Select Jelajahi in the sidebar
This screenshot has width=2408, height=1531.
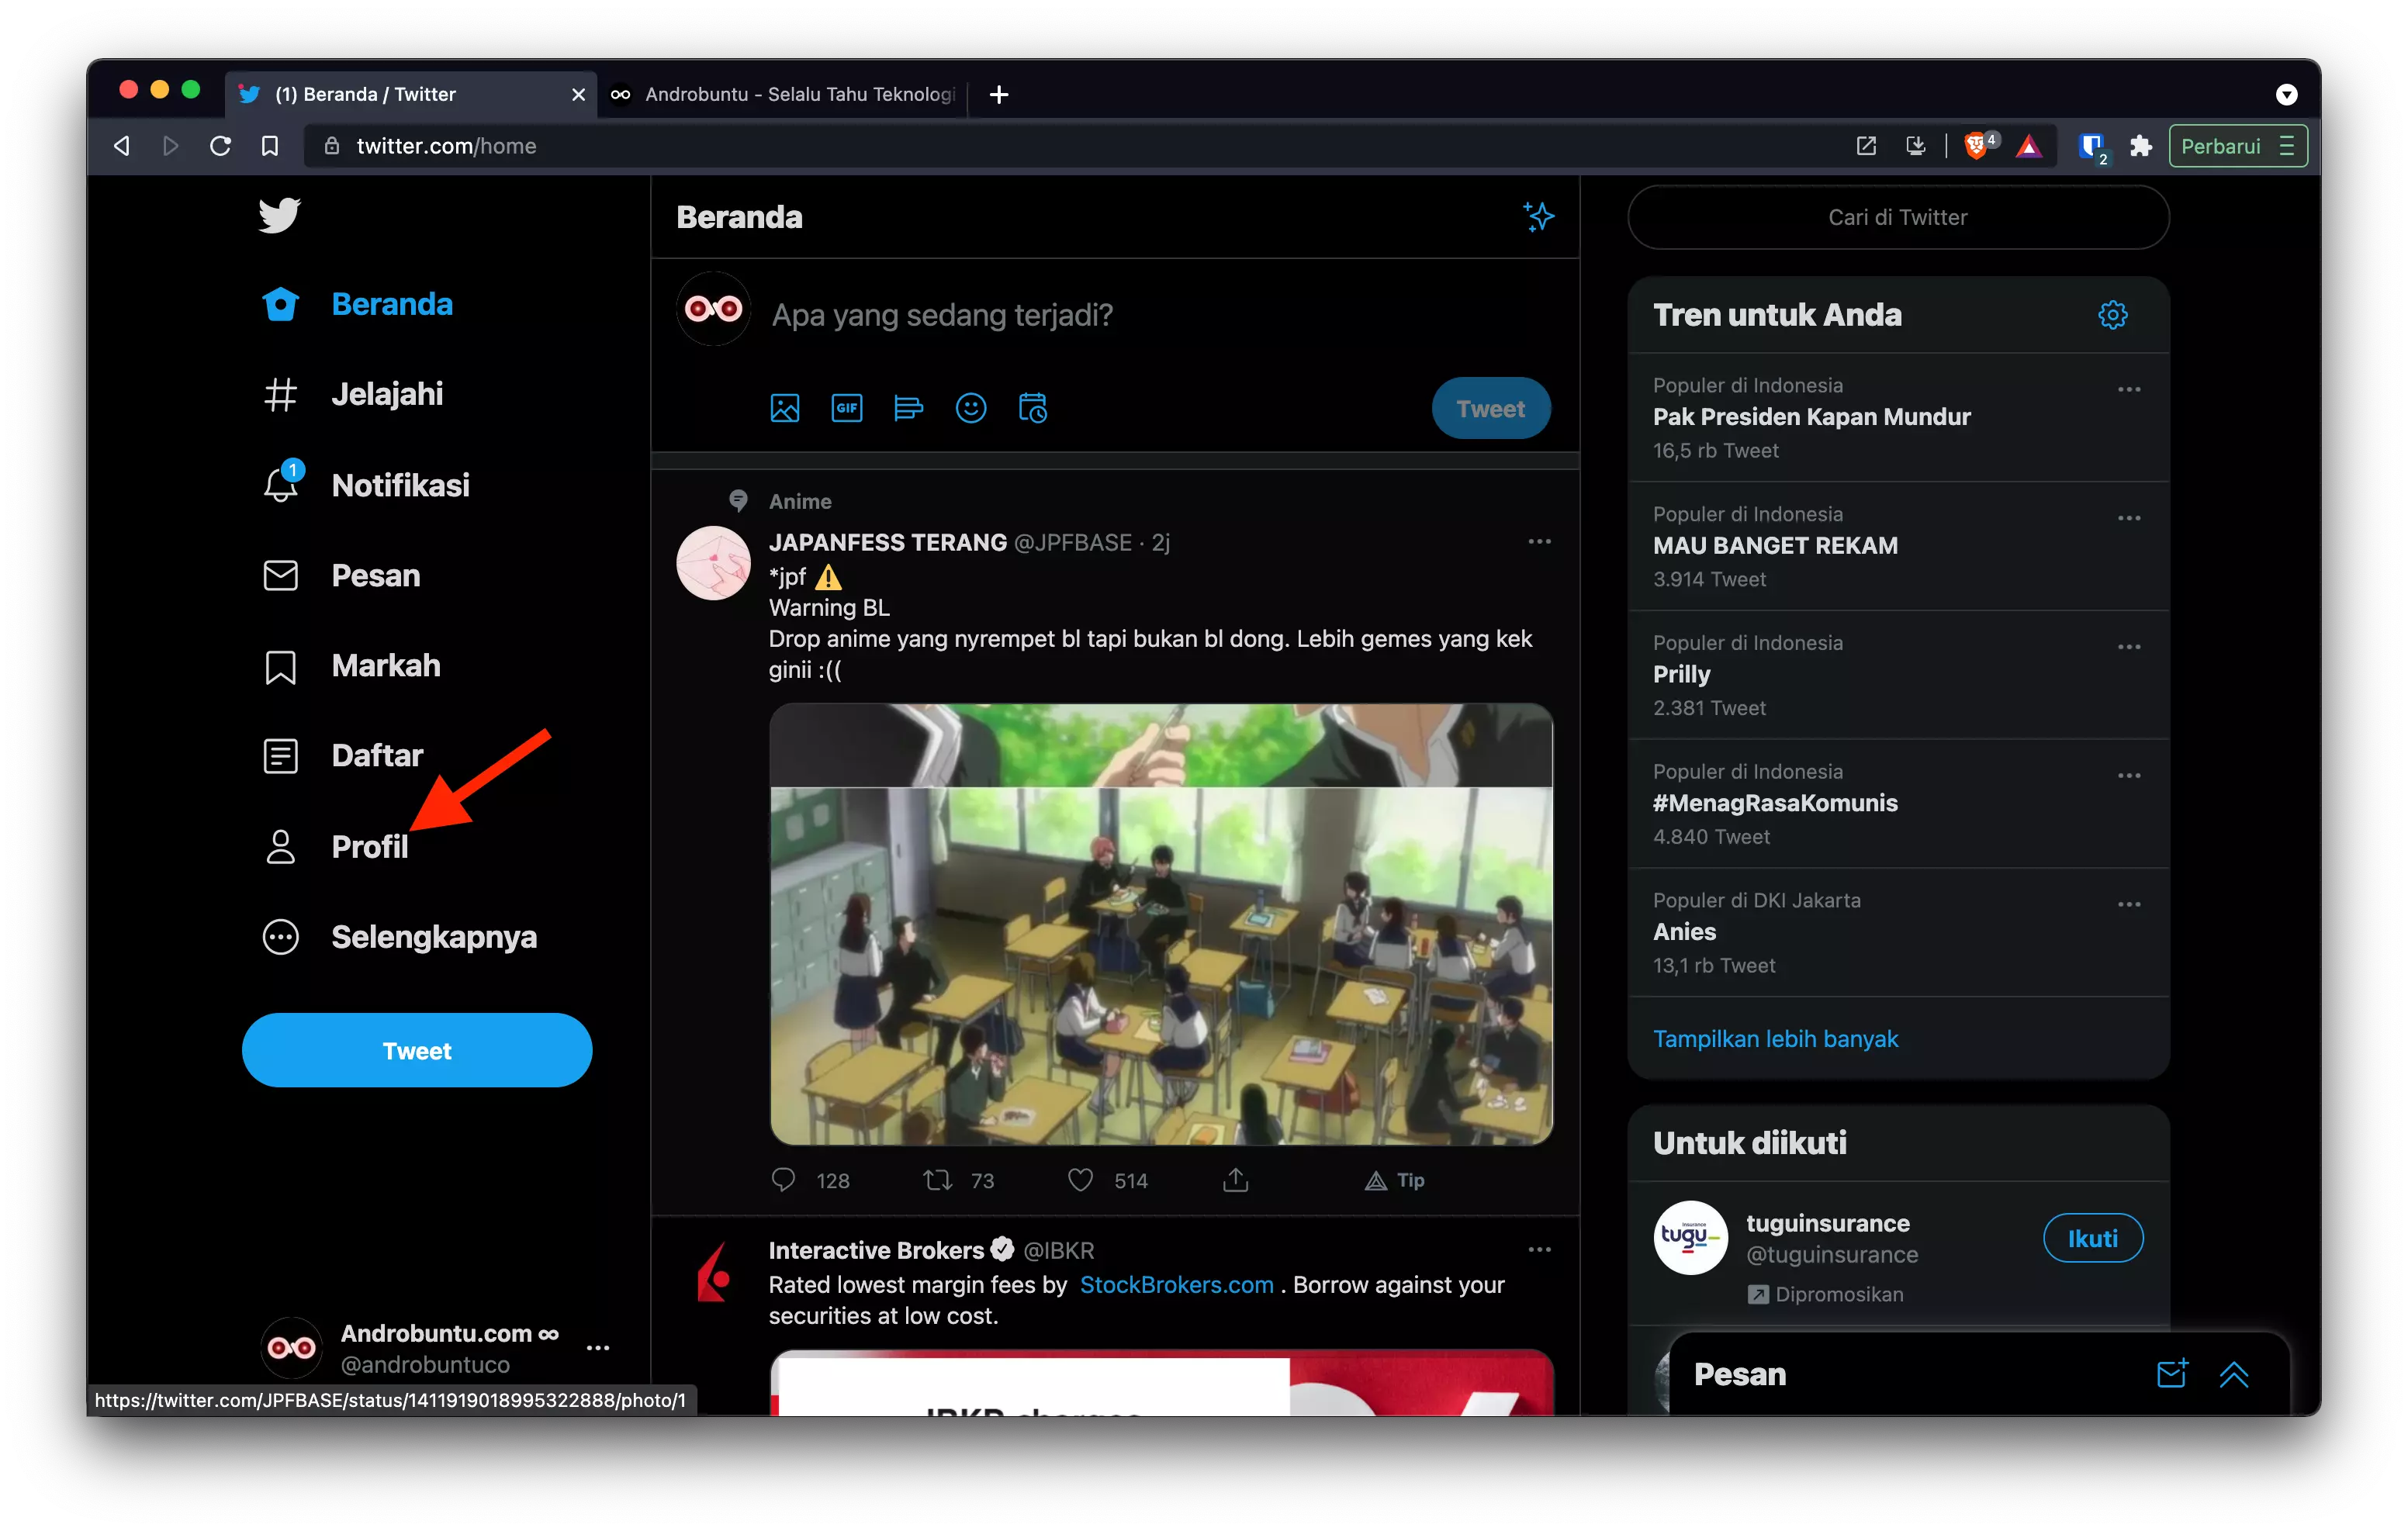[x=388, y=393]
